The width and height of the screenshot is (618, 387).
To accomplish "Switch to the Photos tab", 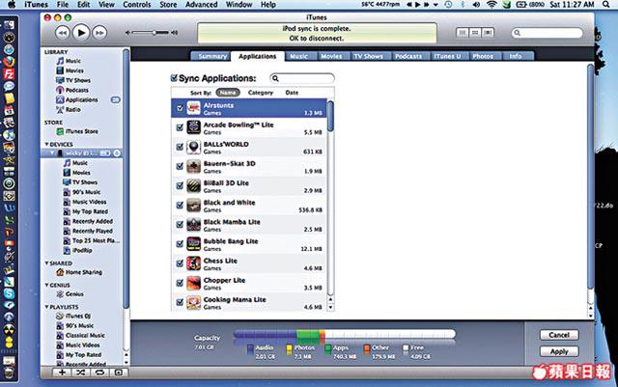I will pos(483,56).
